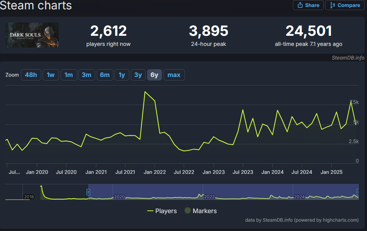367x231 pixels.
Task: Click the Jul 2023 x-axis label
Action: pos(243,172)
